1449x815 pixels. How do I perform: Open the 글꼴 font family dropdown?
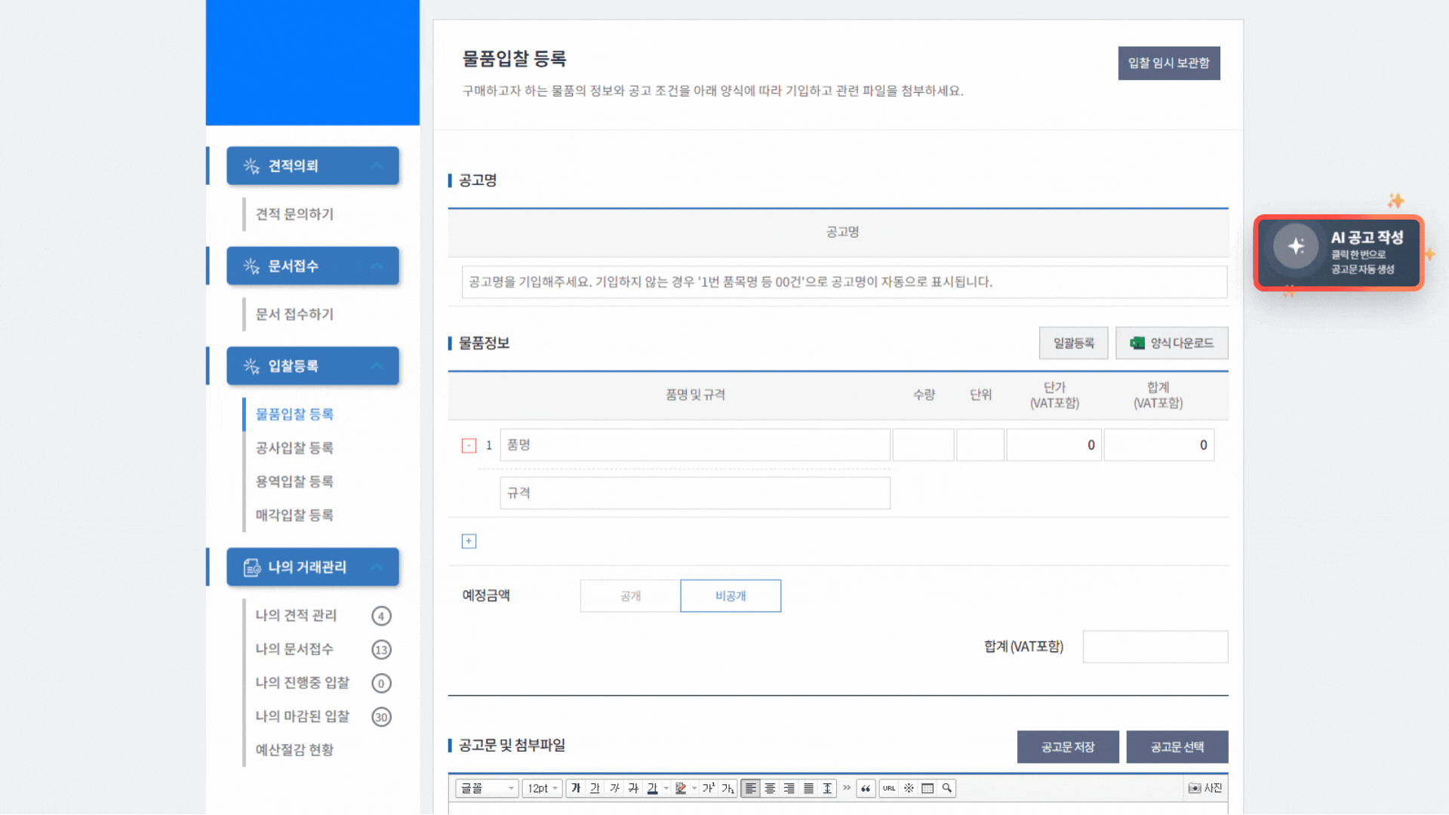coord(486,788)
